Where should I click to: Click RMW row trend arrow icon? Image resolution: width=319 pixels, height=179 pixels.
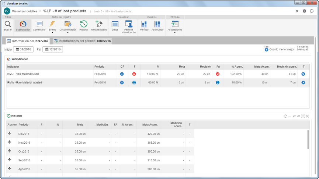[x=303, y=82]
